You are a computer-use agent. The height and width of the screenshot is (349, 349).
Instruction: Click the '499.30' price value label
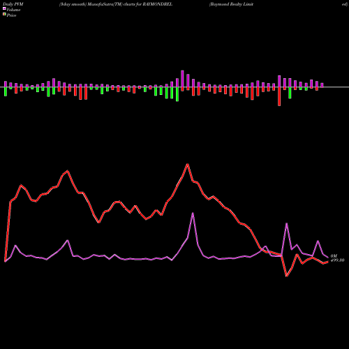(337, 260)
